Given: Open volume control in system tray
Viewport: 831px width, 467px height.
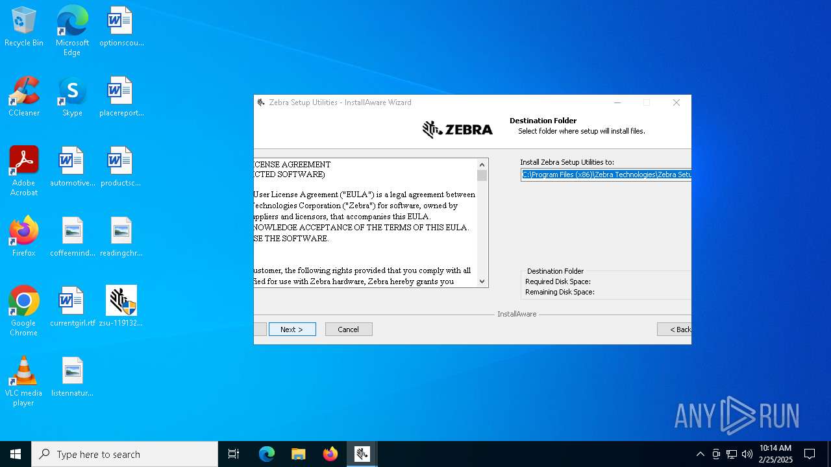Looking at the screenshot, I should click(x=747, y=454).
